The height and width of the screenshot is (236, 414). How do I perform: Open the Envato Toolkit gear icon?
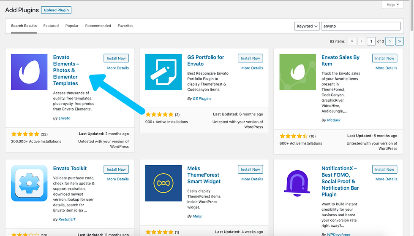click(x=29, y=183)
